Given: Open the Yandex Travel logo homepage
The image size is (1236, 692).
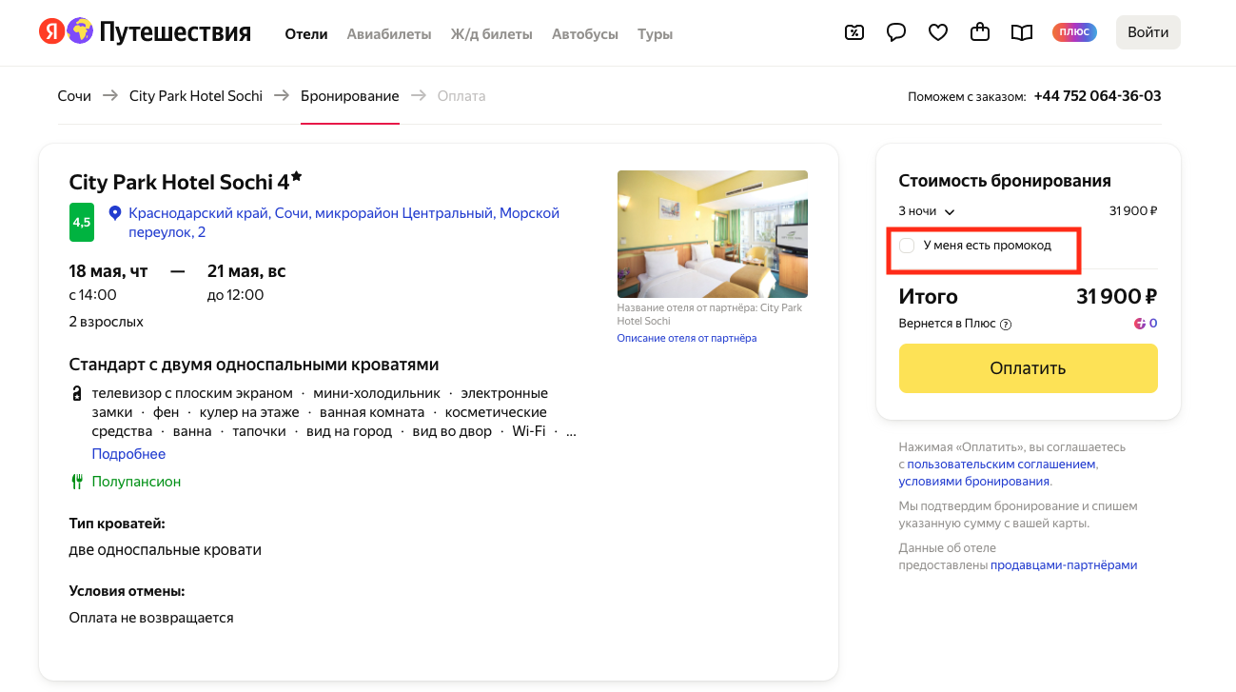Looking at the screenshot, I should click(145, 33).
